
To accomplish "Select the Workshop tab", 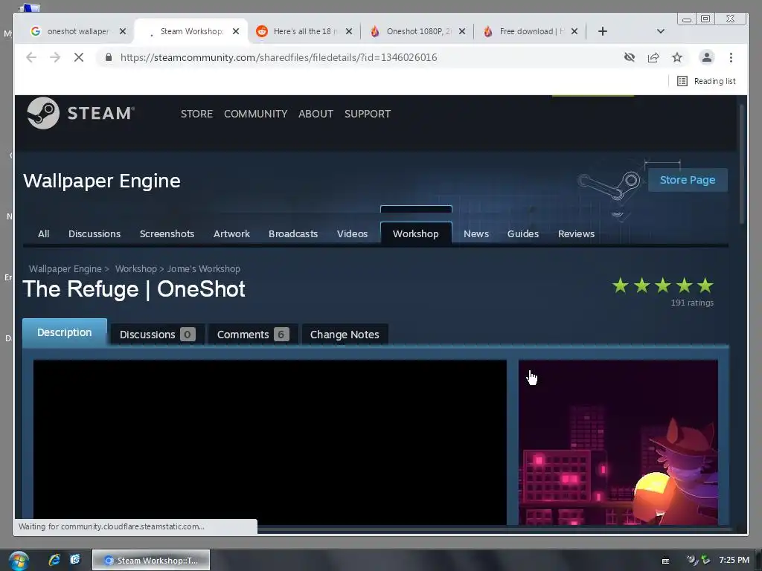I will (416, 233).
